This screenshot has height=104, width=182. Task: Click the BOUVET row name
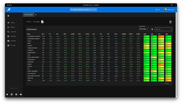coord(30,66)
